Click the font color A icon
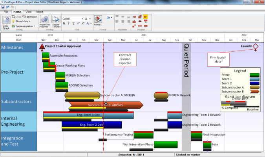265x157 pixels. (88, 23)
